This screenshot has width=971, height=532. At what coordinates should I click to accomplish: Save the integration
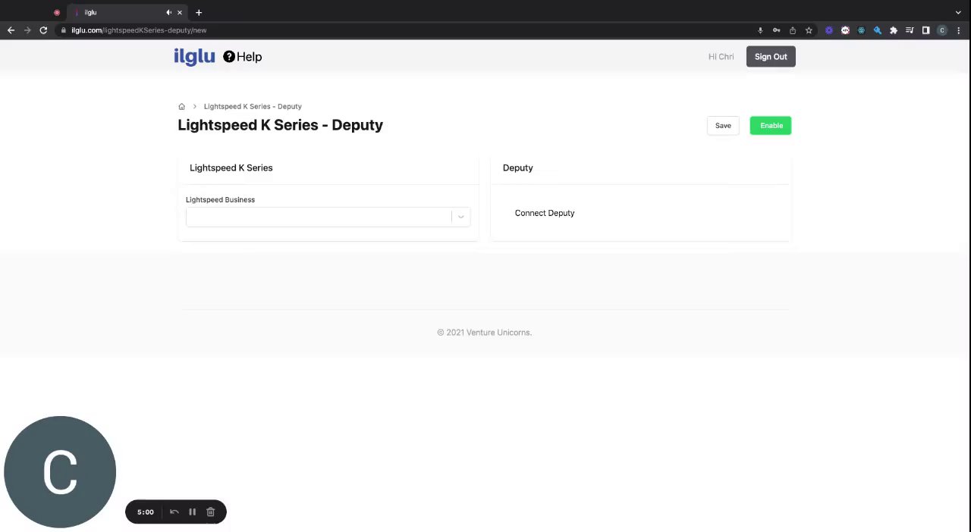[723, 126]
